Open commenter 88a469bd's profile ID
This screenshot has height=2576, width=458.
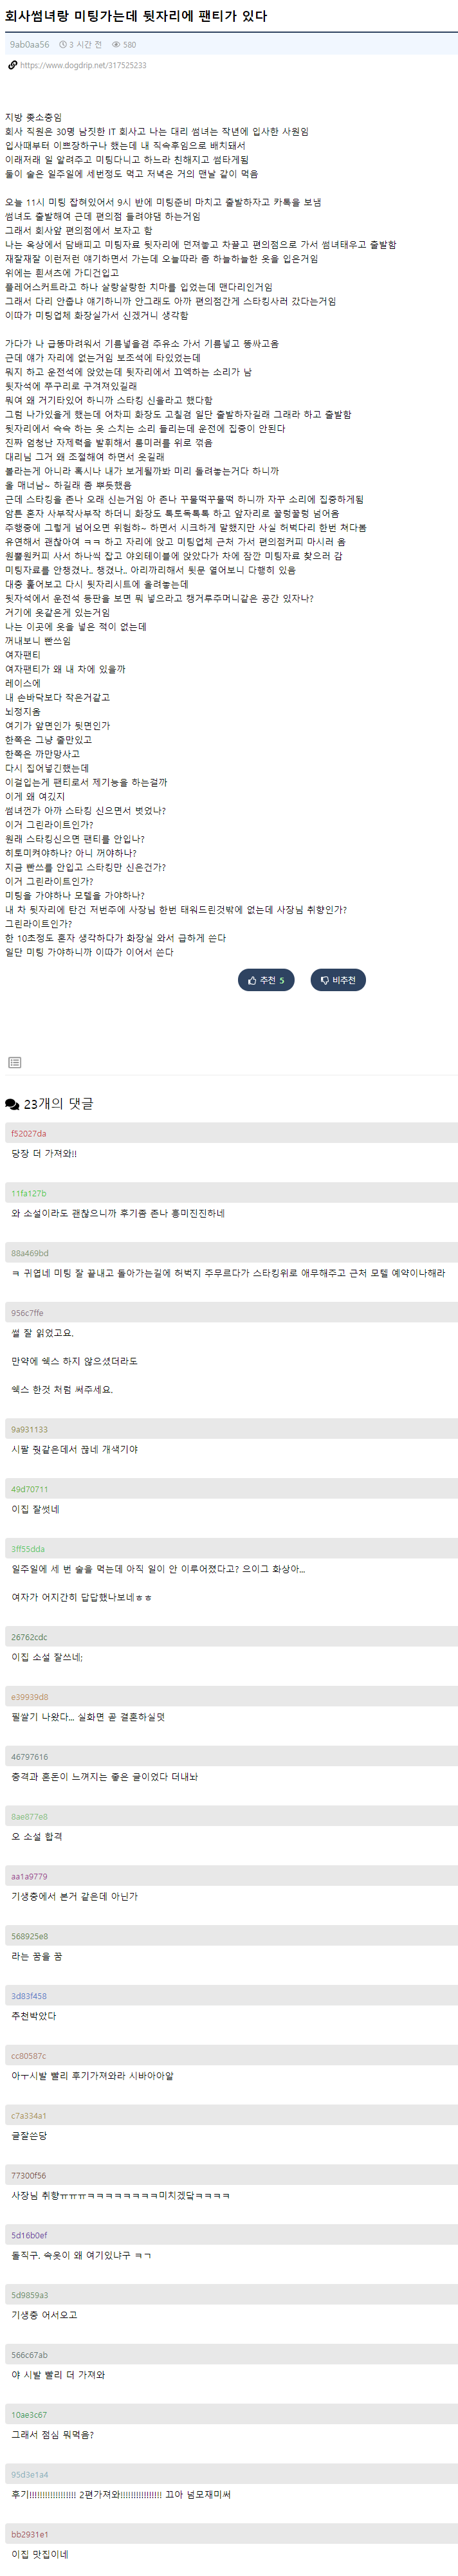[29, 1253]
